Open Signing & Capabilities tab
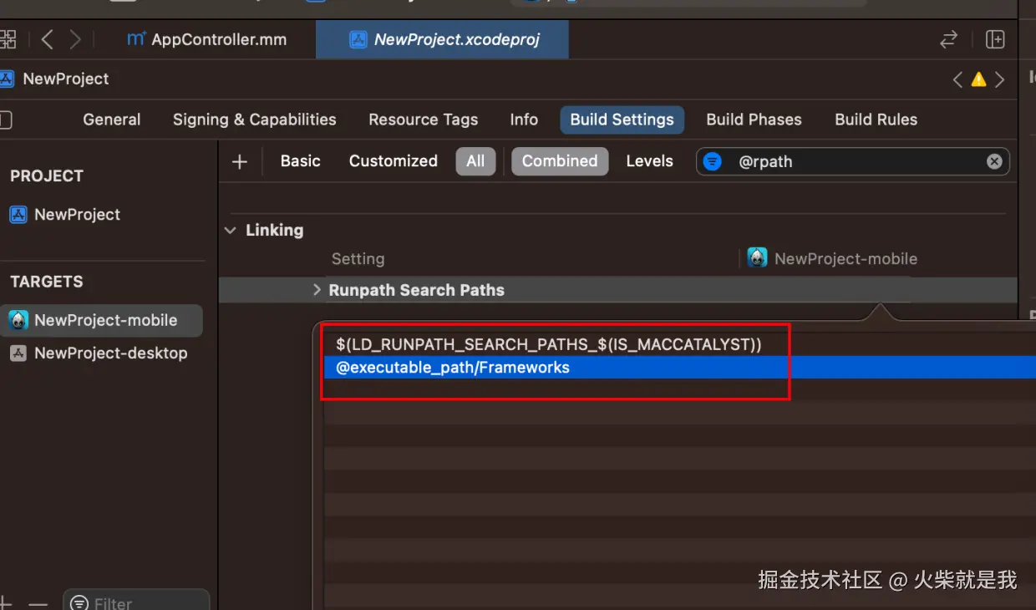 [x=255, y=119]
